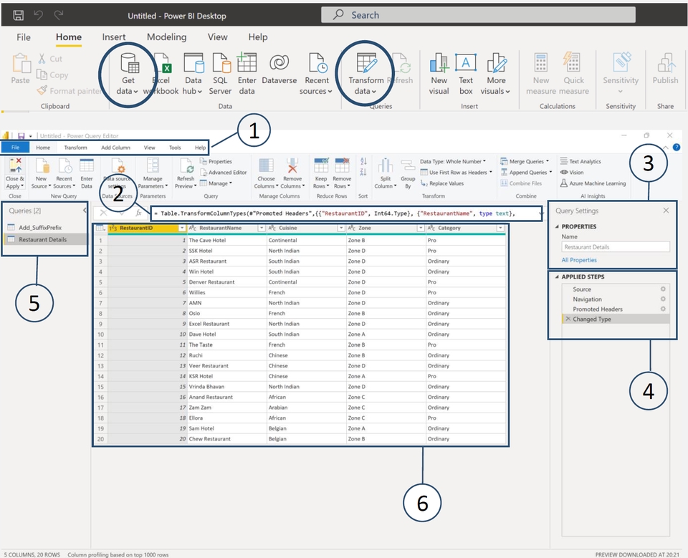This screenshot has width=688, height=558.
Task: Open the Cuisine column filter dropdown
Action: tap(340, 229)
